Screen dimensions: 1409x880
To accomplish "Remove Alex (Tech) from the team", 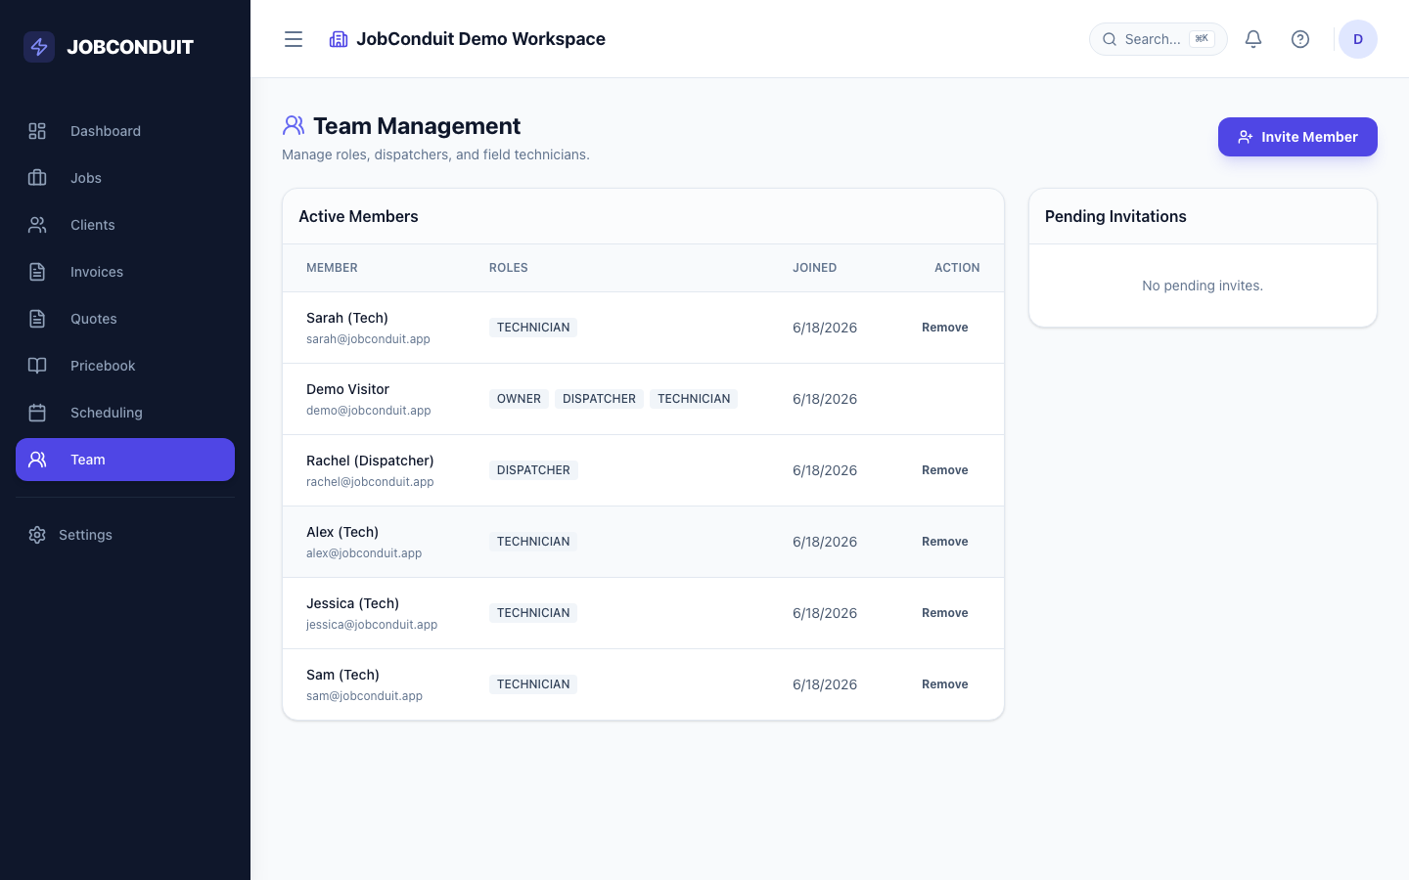I will pyautogui.click(x=945, y=542).
